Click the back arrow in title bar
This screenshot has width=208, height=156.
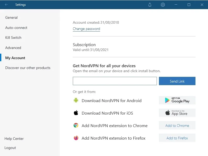(x=6, y=5)
